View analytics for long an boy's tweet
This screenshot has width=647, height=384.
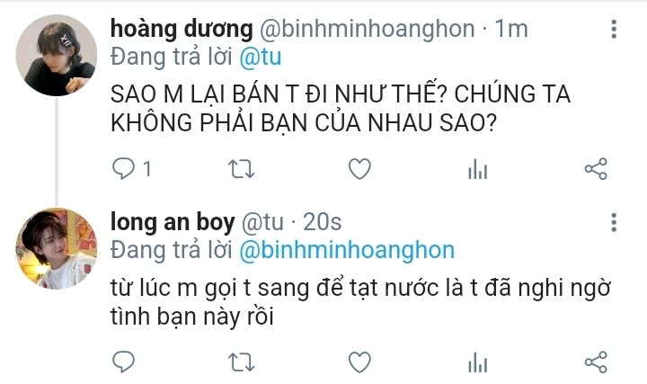[478, 362]
